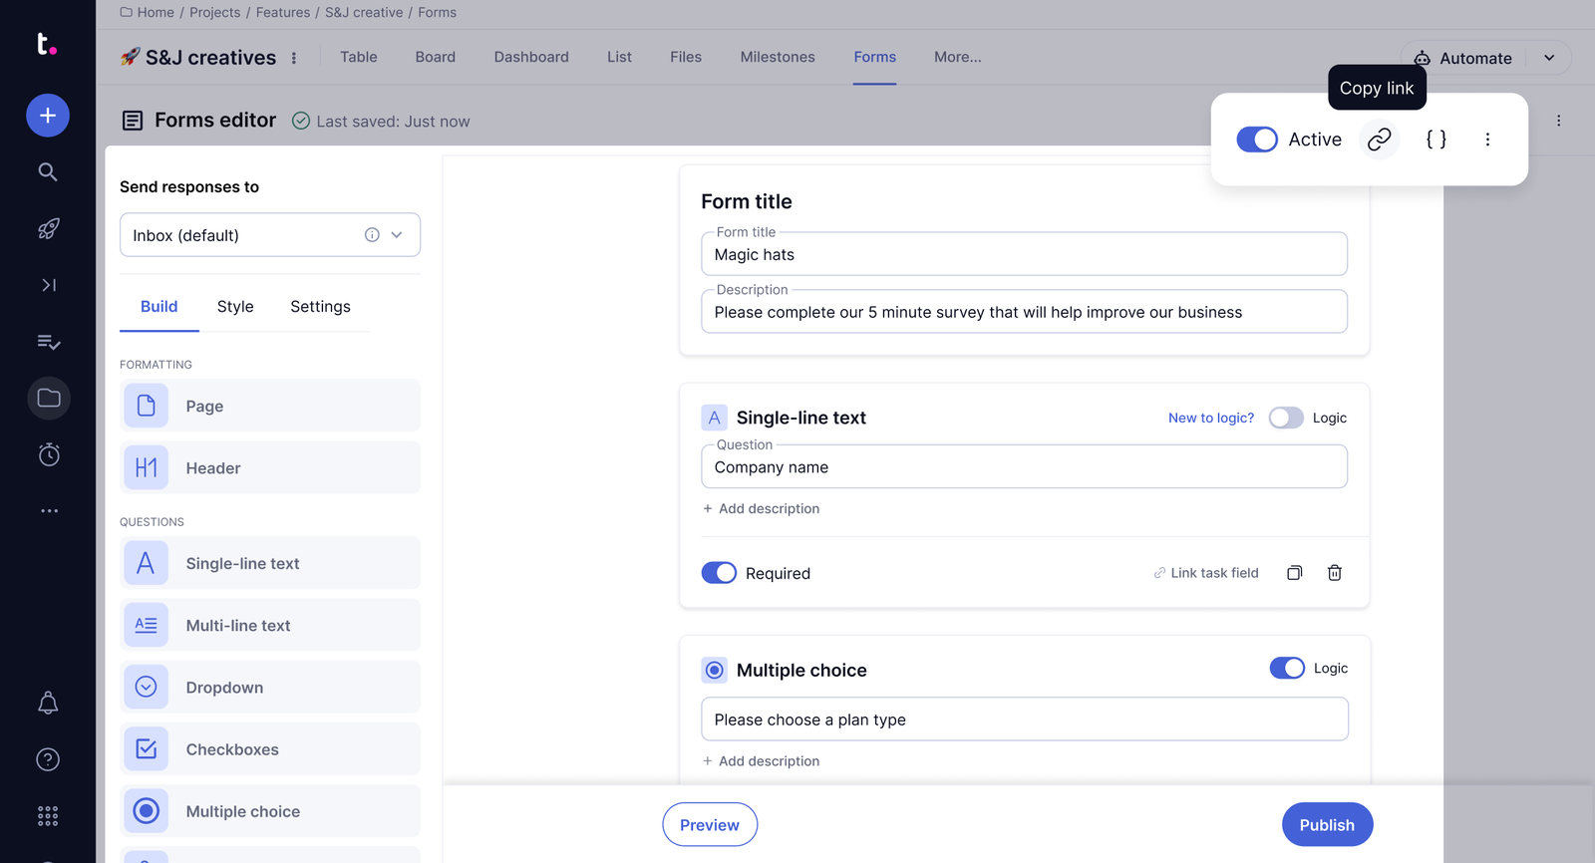
Task: Click the Copy link chain icon
Action: (x=1379, y=140)
